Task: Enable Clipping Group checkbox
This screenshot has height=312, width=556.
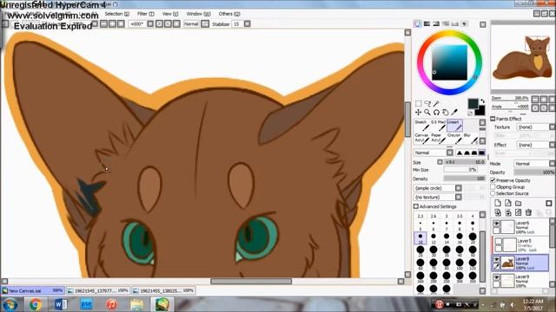Action: coord(493,187)
